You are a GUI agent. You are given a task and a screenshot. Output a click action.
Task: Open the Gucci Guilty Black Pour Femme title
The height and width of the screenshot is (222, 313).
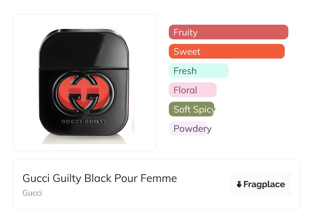pyautogui.click(x=100, y=178)
